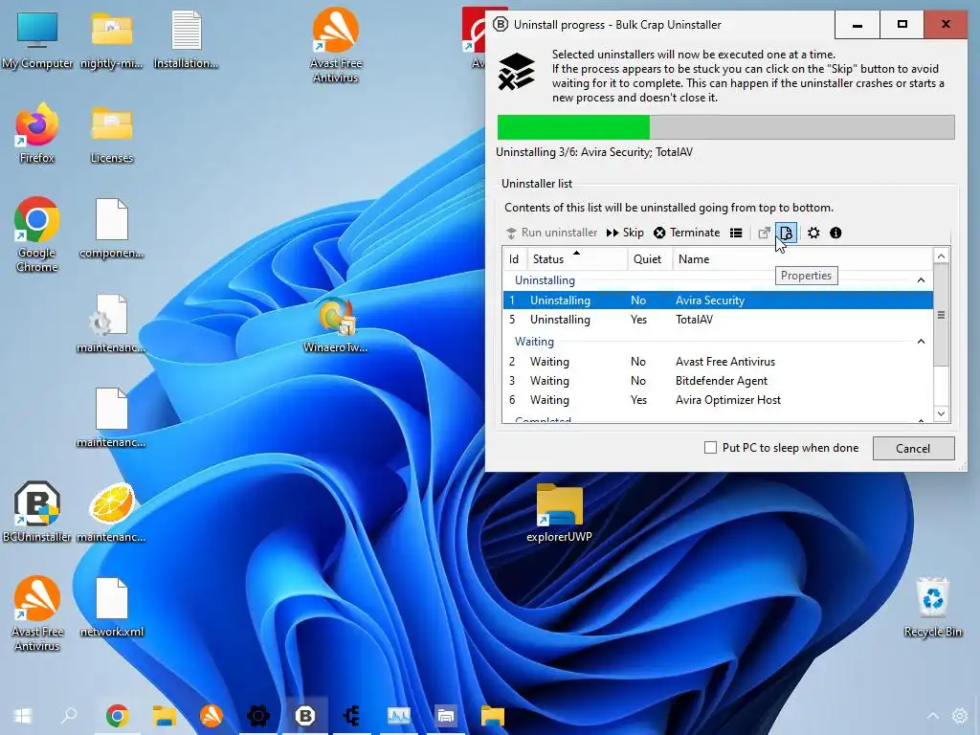Select the Avast Free Antivirus waiting row

(x=718, y=361)
